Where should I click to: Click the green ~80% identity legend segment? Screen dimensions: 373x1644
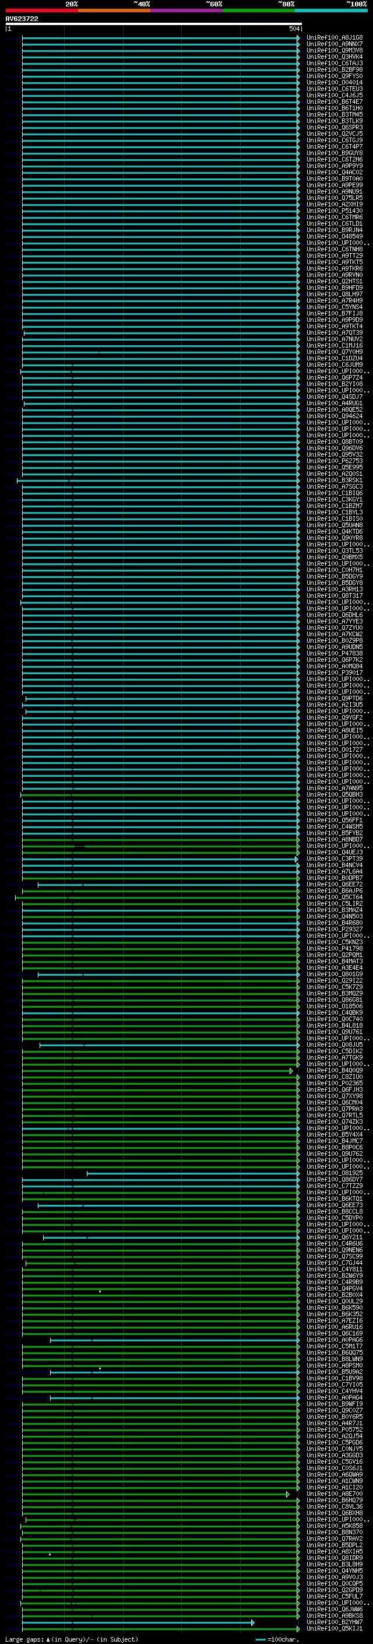(258, 10)
